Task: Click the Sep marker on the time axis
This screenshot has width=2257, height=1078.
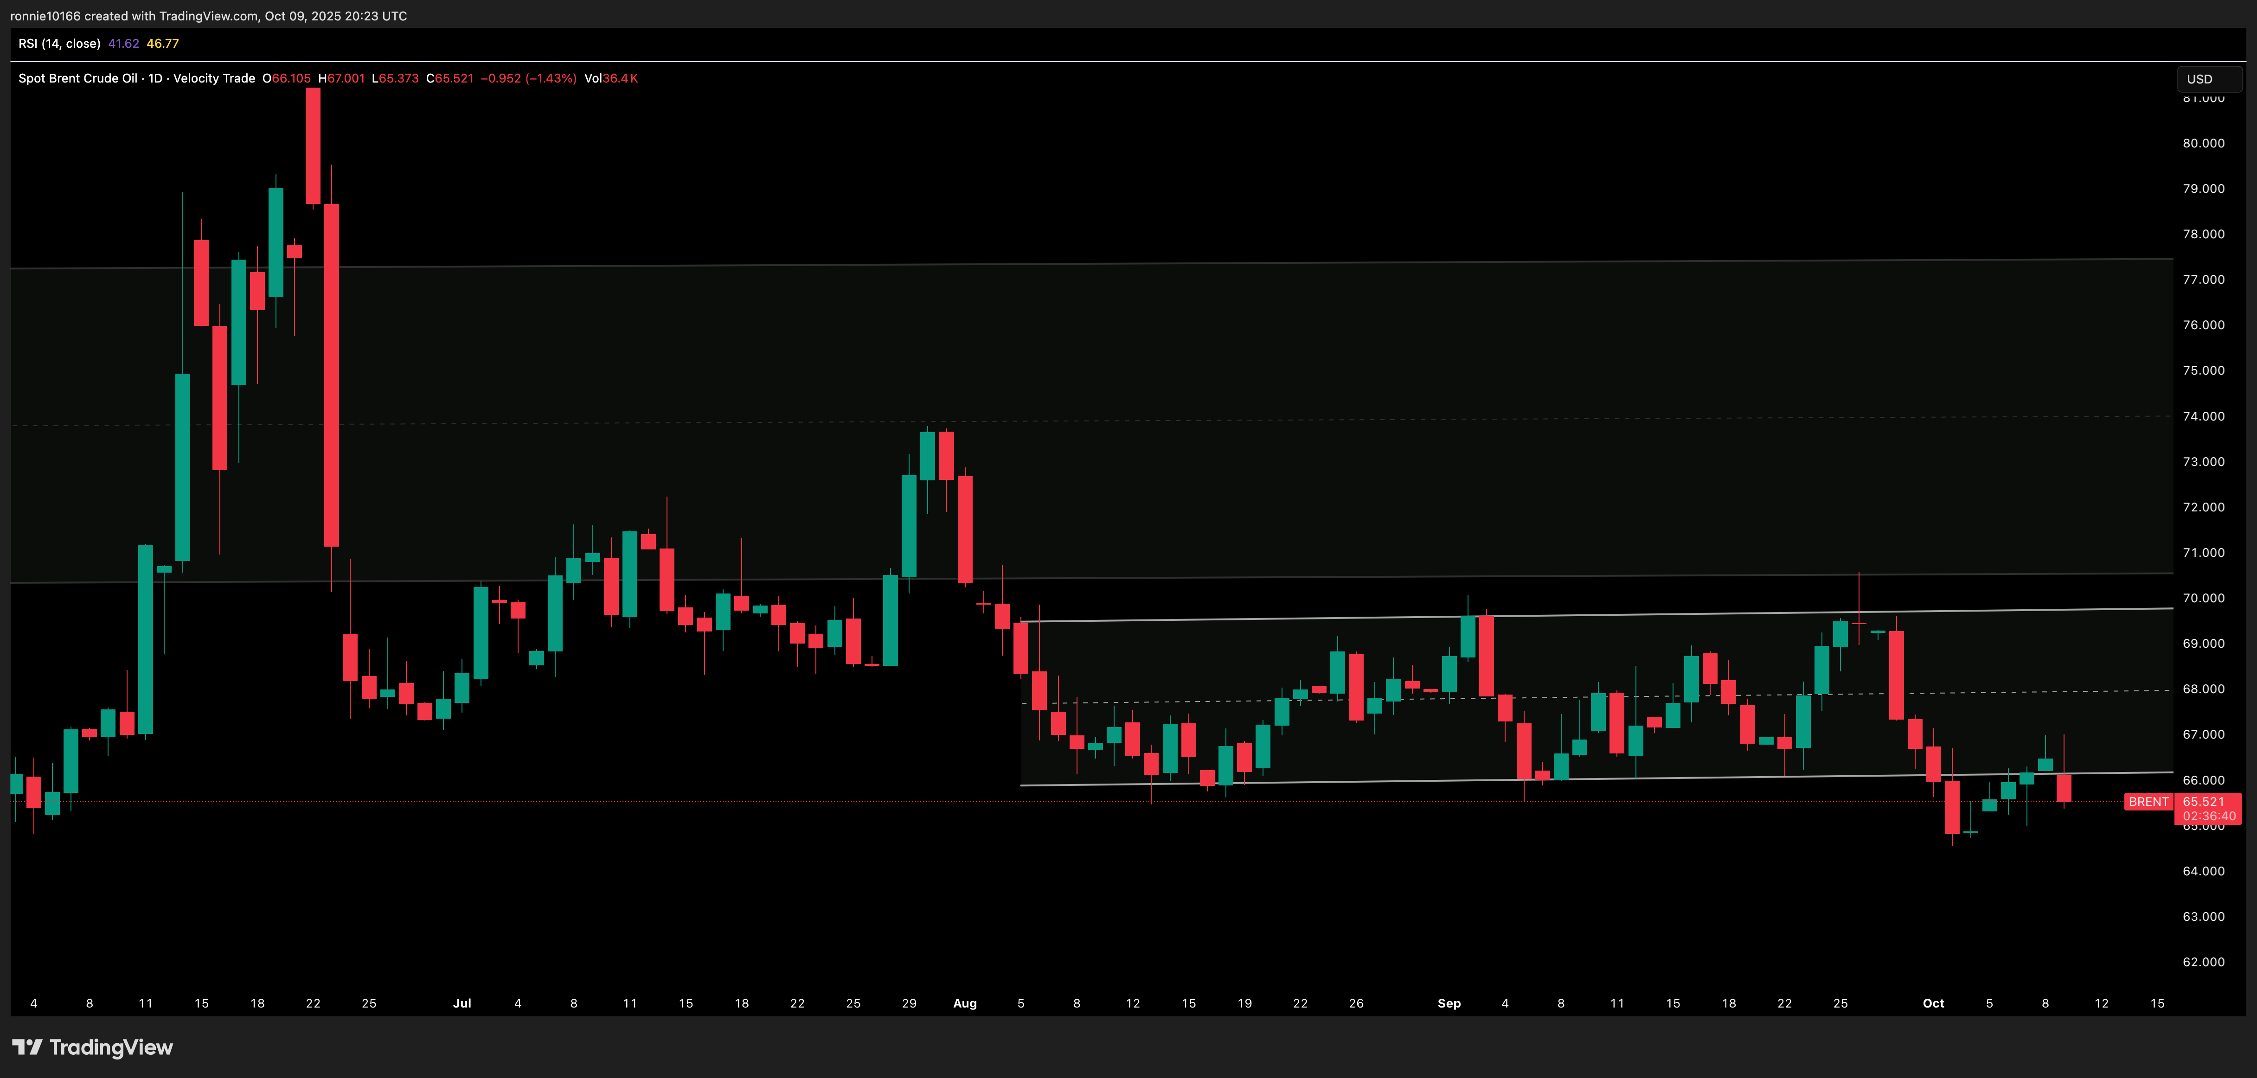Action: [1448, 1003]
